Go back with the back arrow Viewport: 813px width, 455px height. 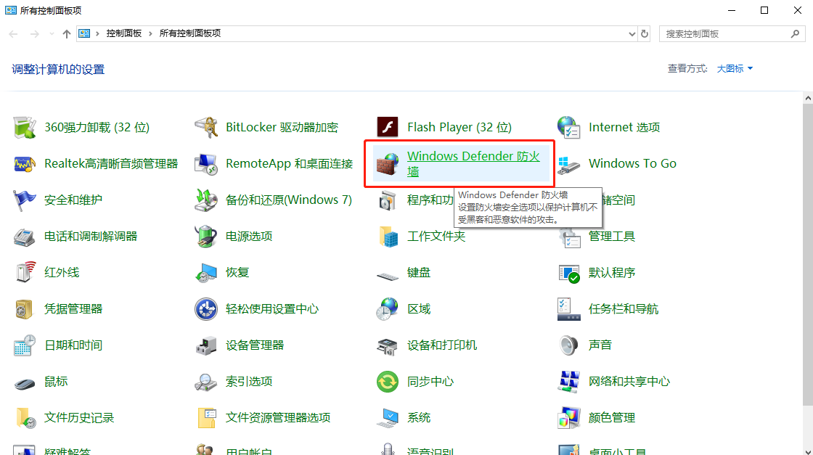click(14, 33)
